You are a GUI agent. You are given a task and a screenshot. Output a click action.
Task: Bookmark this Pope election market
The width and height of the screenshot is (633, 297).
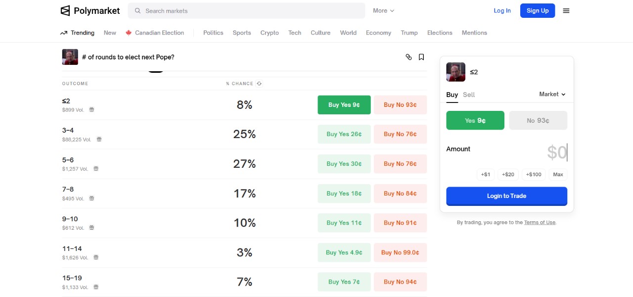pos(421,57)
